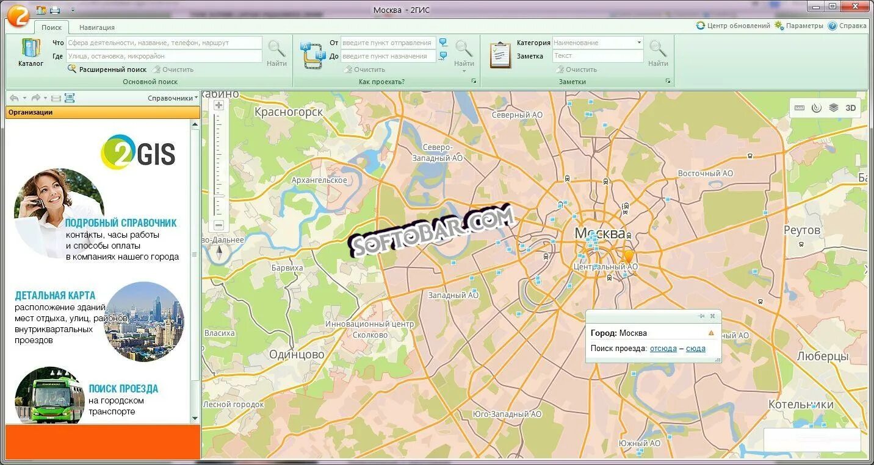This screenshot has width=874, height=465.
Task: Click the buildings icon in quick access toolbar
Action: (x=42, y=10)
